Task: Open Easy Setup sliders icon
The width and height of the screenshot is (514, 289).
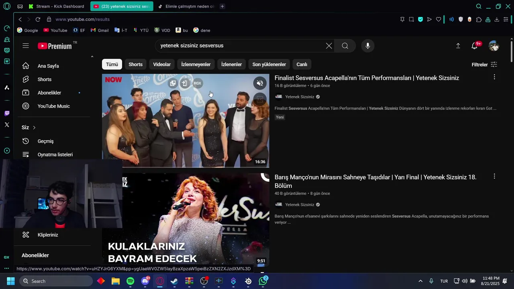Action: tap(506, 19)
